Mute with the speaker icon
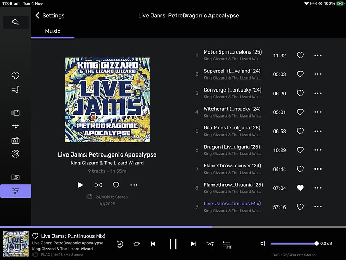Screen dimensions: 346x260 (262, 244)
